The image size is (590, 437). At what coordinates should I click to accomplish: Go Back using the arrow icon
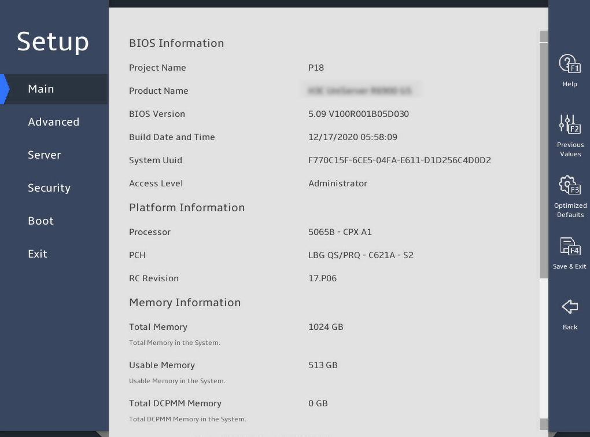pos(570,306)
